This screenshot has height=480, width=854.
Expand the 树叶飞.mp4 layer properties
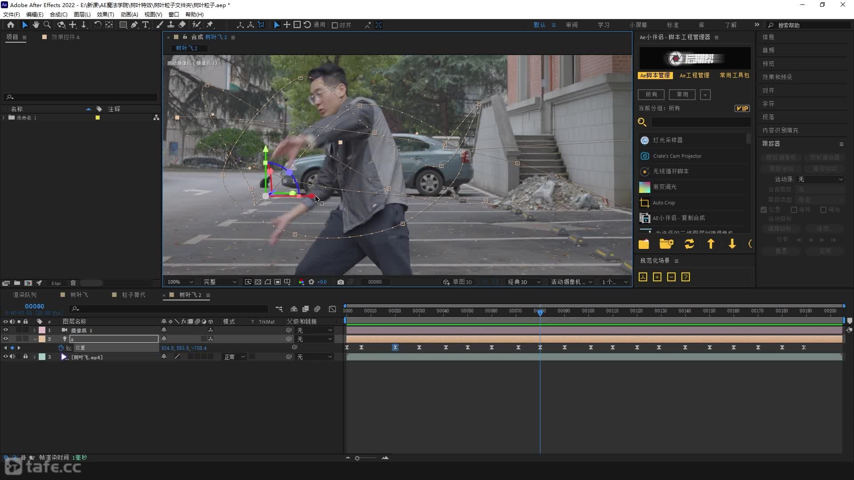coord(34,357)
